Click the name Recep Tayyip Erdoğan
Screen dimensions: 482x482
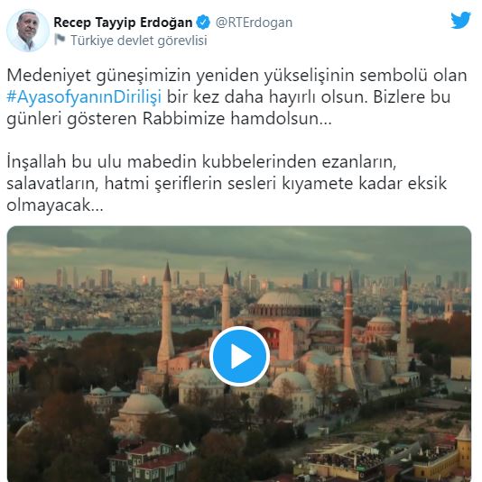click(123, 23)
